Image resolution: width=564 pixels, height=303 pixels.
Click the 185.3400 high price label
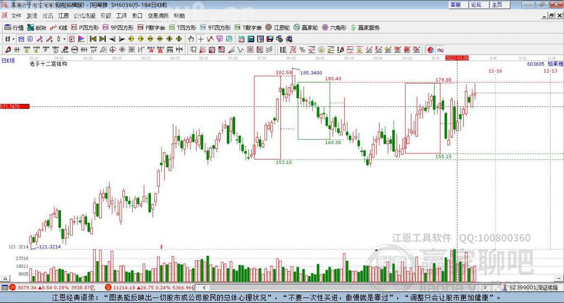[x=311, y=73]
